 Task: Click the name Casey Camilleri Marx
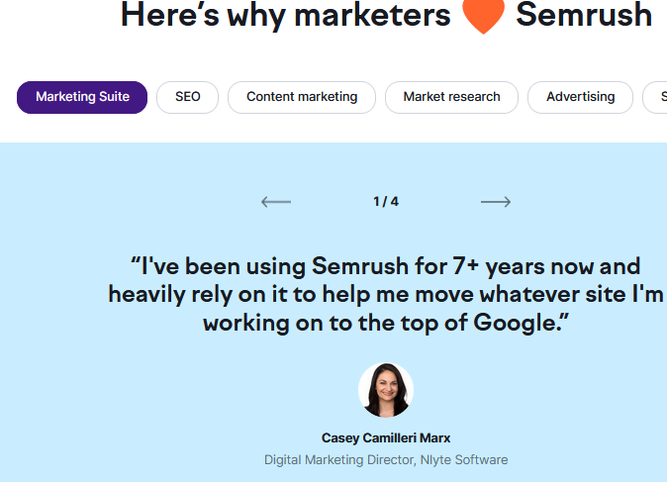click(386, 437)
